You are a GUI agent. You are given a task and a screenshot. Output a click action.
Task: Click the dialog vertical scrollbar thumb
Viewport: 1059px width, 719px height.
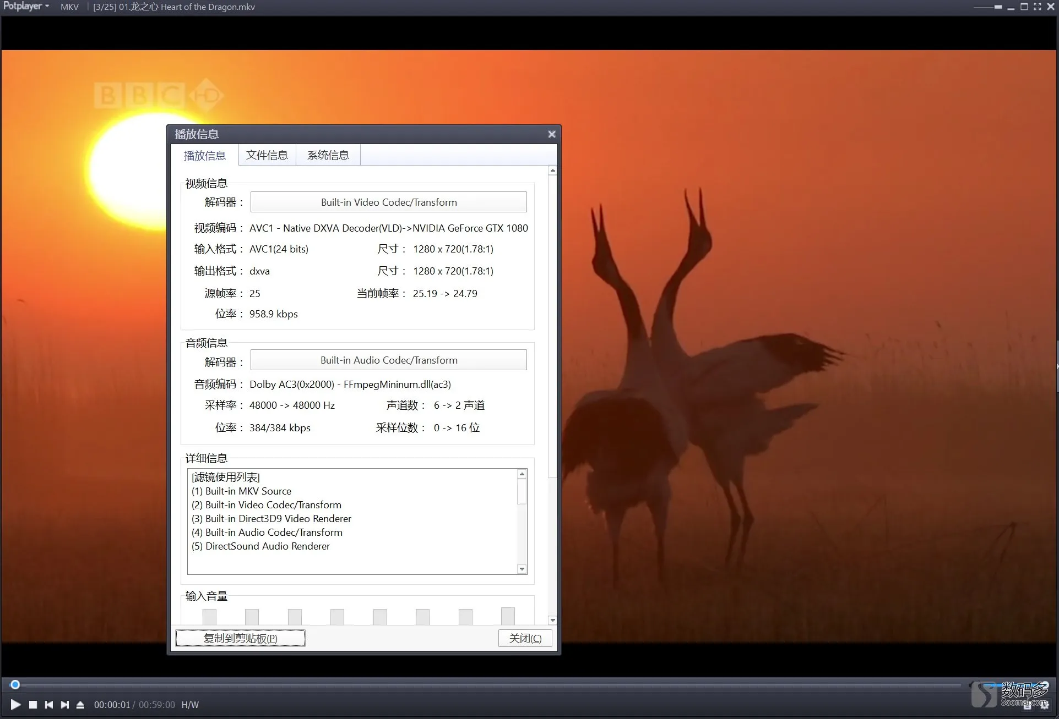click(553, 327)
